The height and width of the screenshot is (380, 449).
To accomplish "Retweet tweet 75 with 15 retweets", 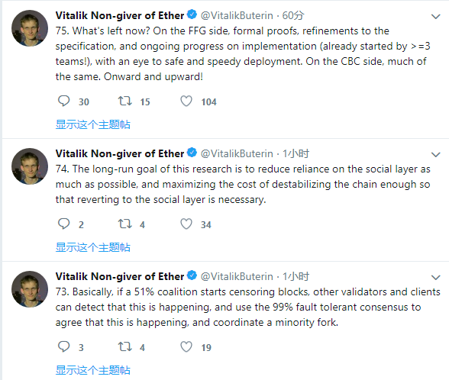I will click(x=125, y=101).
